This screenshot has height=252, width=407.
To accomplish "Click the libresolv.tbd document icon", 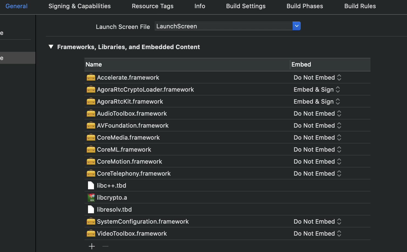I will click(91, 209).
